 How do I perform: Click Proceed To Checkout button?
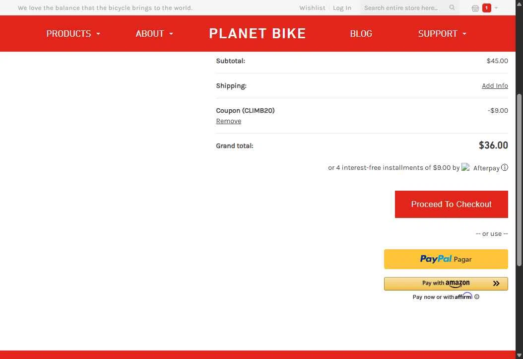[x=451, y=204]
